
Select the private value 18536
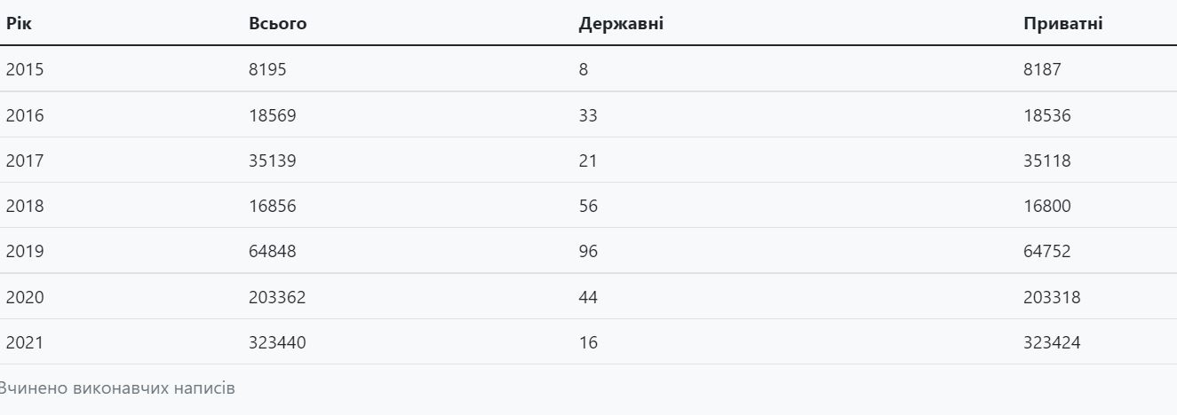pos(1046,115)
